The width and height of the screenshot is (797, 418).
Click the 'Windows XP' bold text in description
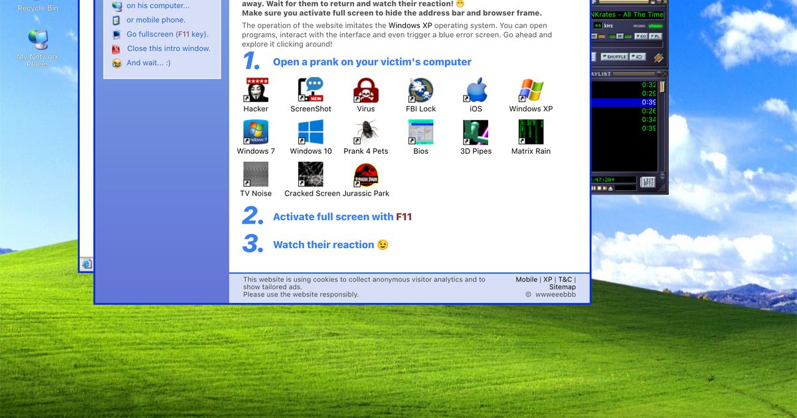(x=410, y=26)
